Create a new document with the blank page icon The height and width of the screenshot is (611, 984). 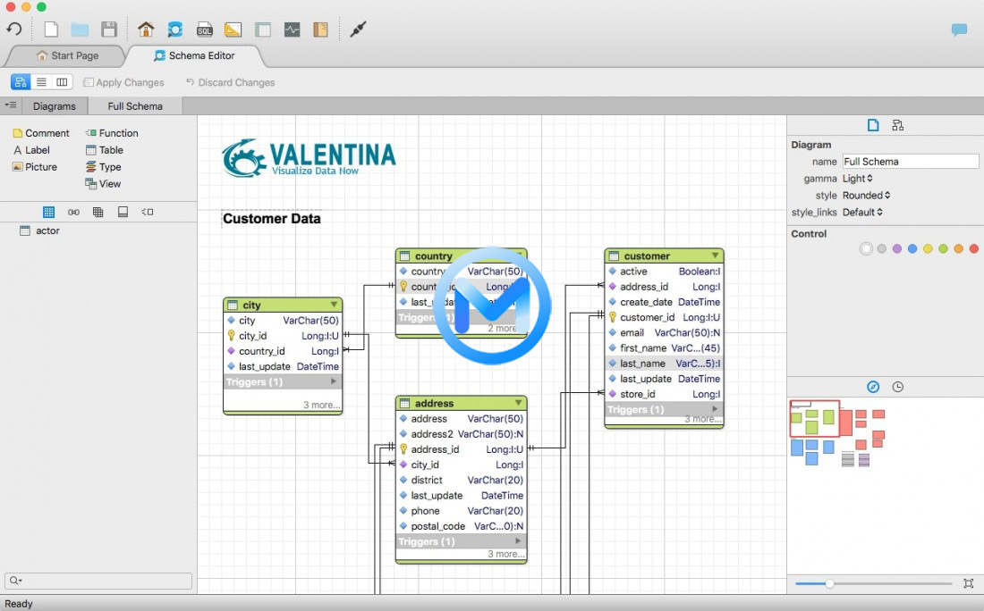tap(51, 29)
